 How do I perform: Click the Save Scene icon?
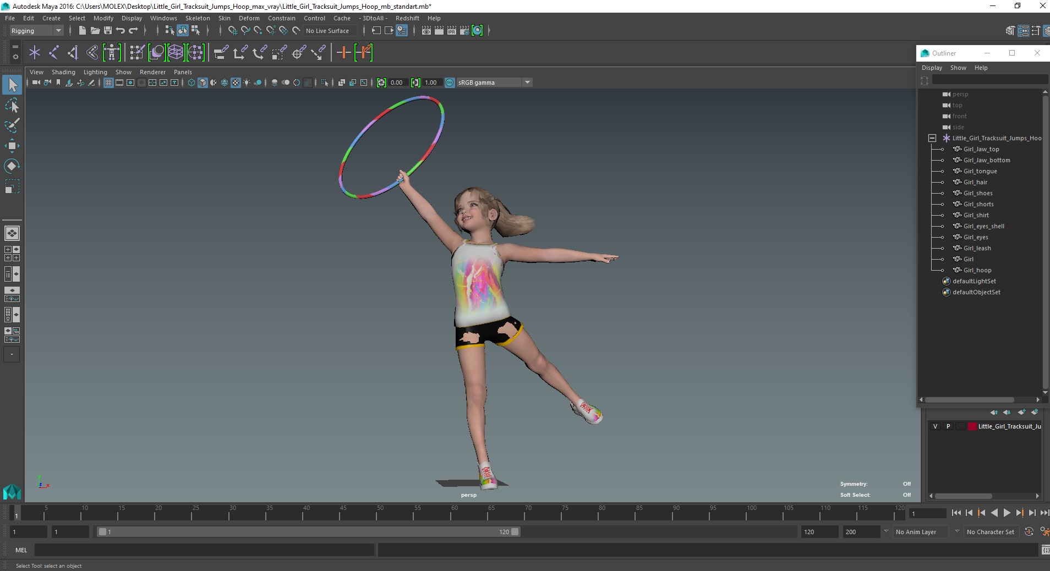(x=108, y=31)
